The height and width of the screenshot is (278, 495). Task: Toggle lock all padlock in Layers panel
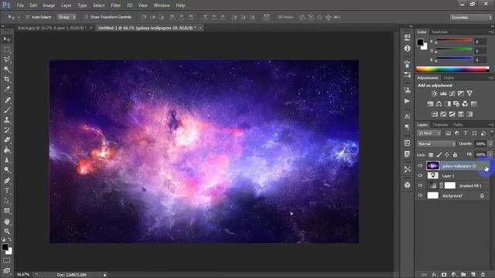coord(455,154)
